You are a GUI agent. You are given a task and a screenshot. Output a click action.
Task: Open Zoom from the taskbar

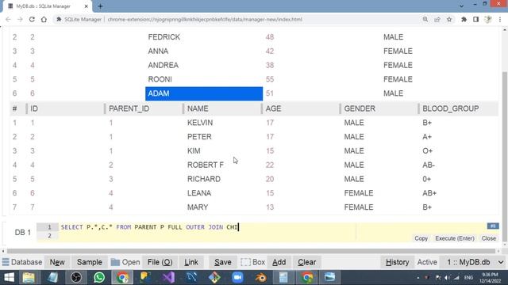237,277
